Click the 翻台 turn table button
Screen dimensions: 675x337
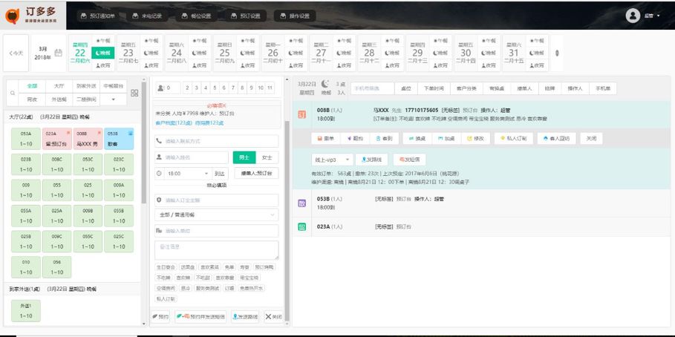coord(356,138)
